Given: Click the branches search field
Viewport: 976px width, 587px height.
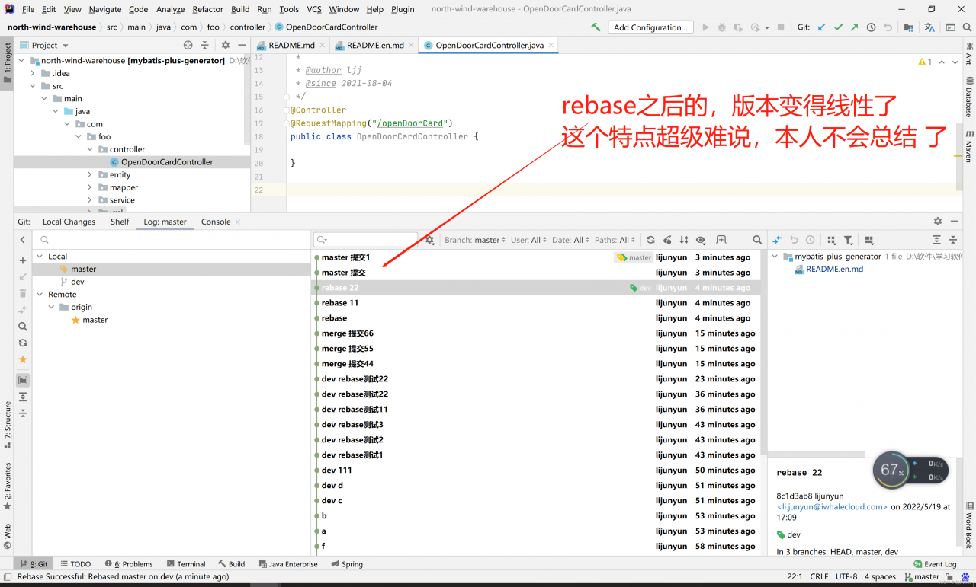Looking at the screenshot, I should pos(172,240).
